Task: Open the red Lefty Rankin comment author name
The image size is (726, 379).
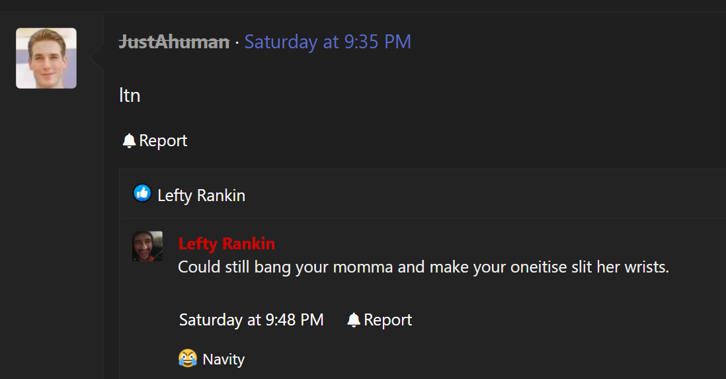Action: click(x=227, y=243)
